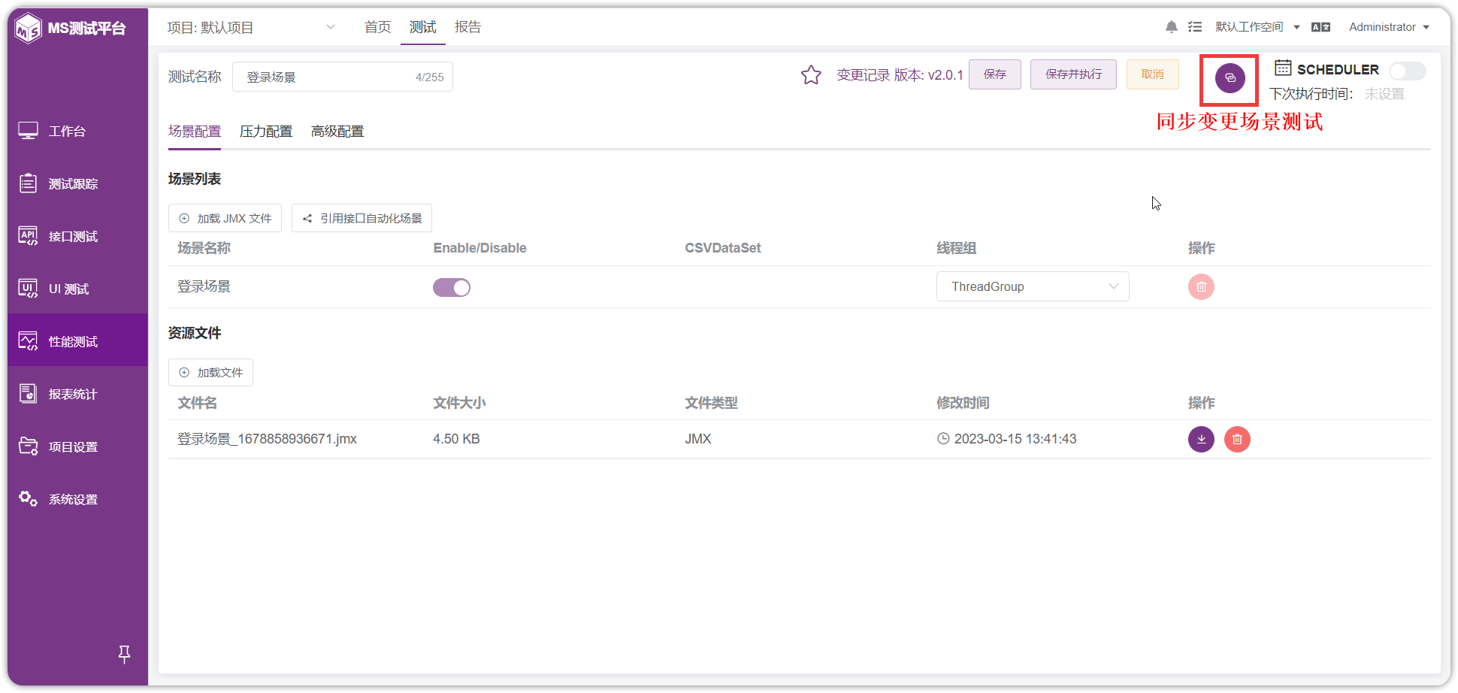
Task: Expand the ThreadGroup dropdown
Action: 1033,286
